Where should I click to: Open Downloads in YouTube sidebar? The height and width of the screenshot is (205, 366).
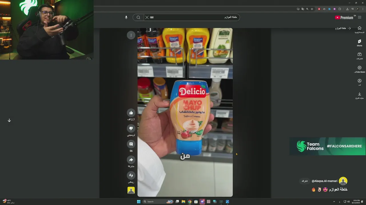click(359, 95)
